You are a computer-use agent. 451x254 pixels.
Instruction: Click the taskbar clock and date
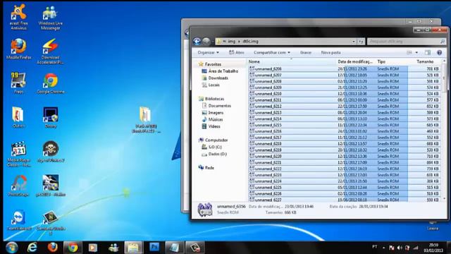pyautogui.click(x=433, y=248)
